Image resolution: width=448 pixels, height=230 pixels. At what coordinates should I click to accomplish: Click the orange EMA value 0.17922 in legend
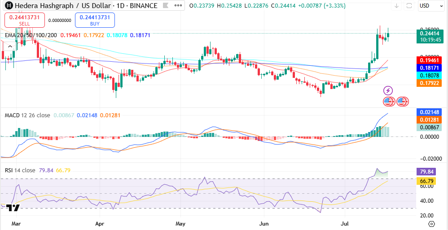(x=94, y=35)
